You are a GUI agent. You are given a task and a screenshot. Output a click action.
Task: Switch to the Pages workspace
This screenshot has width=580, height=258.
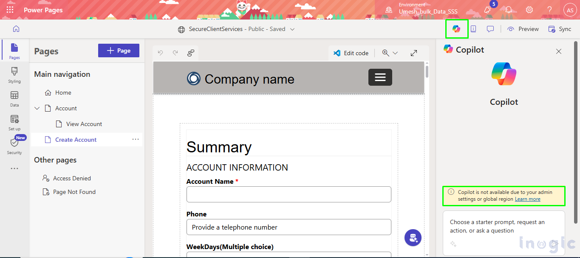tap(14, 50)
